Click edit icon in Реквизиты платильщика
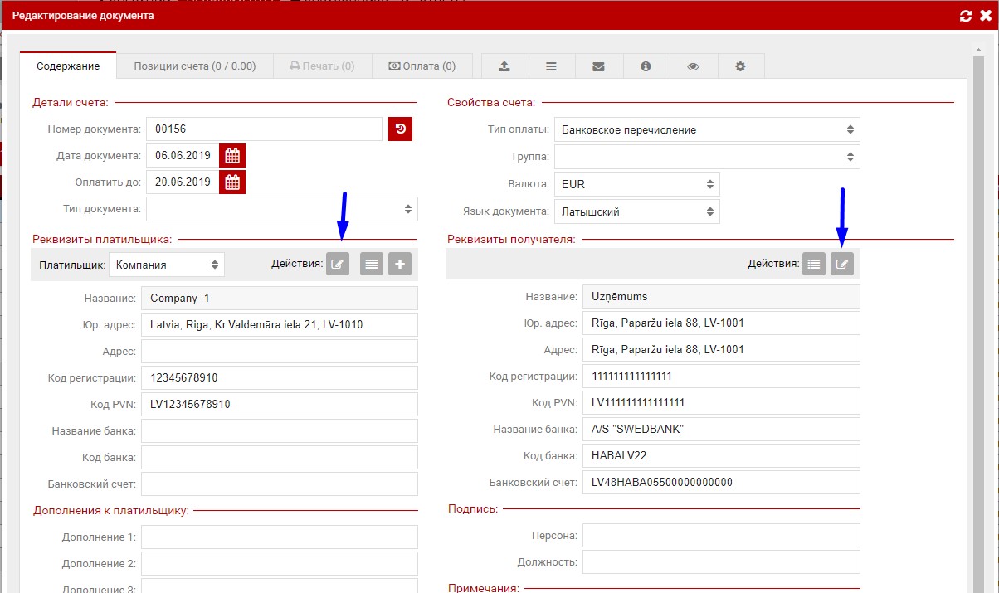 click(x=338, y=265)
